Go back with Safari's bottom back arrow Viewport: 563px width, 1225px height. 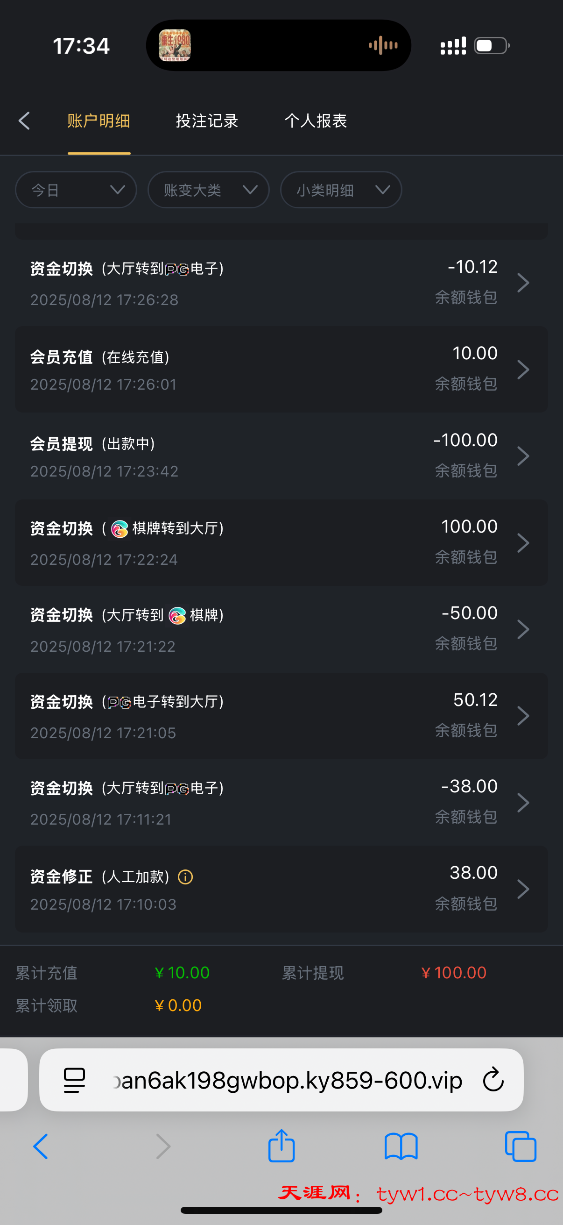41,1146
